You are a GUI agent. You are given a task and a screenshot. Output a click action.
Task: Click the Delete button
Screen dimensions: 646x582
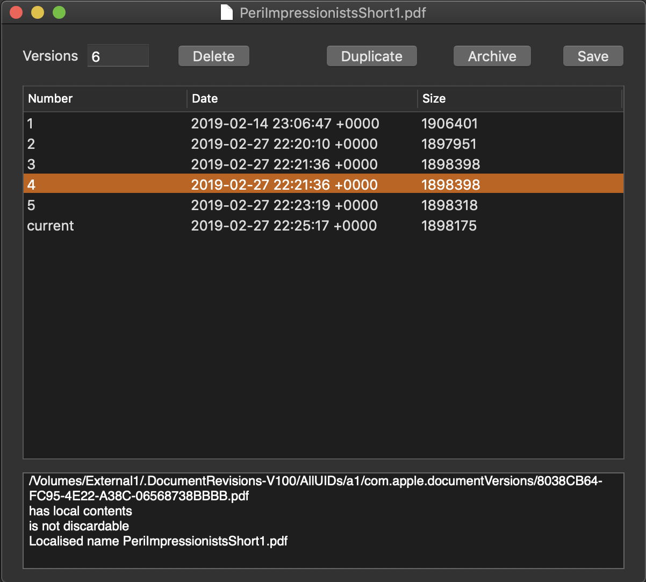point(214,56)
